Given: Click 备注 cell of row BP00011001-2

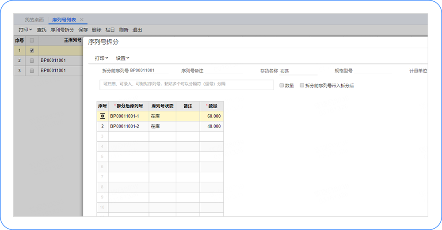Looking at the screenshot, I should pyautogui.click(x=188, y=126).
